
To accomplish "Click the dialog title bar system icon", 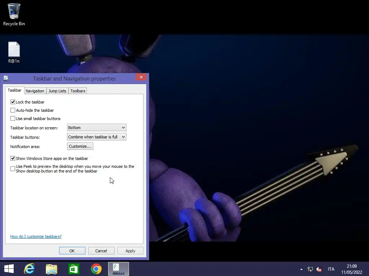I will click(6, 78).
